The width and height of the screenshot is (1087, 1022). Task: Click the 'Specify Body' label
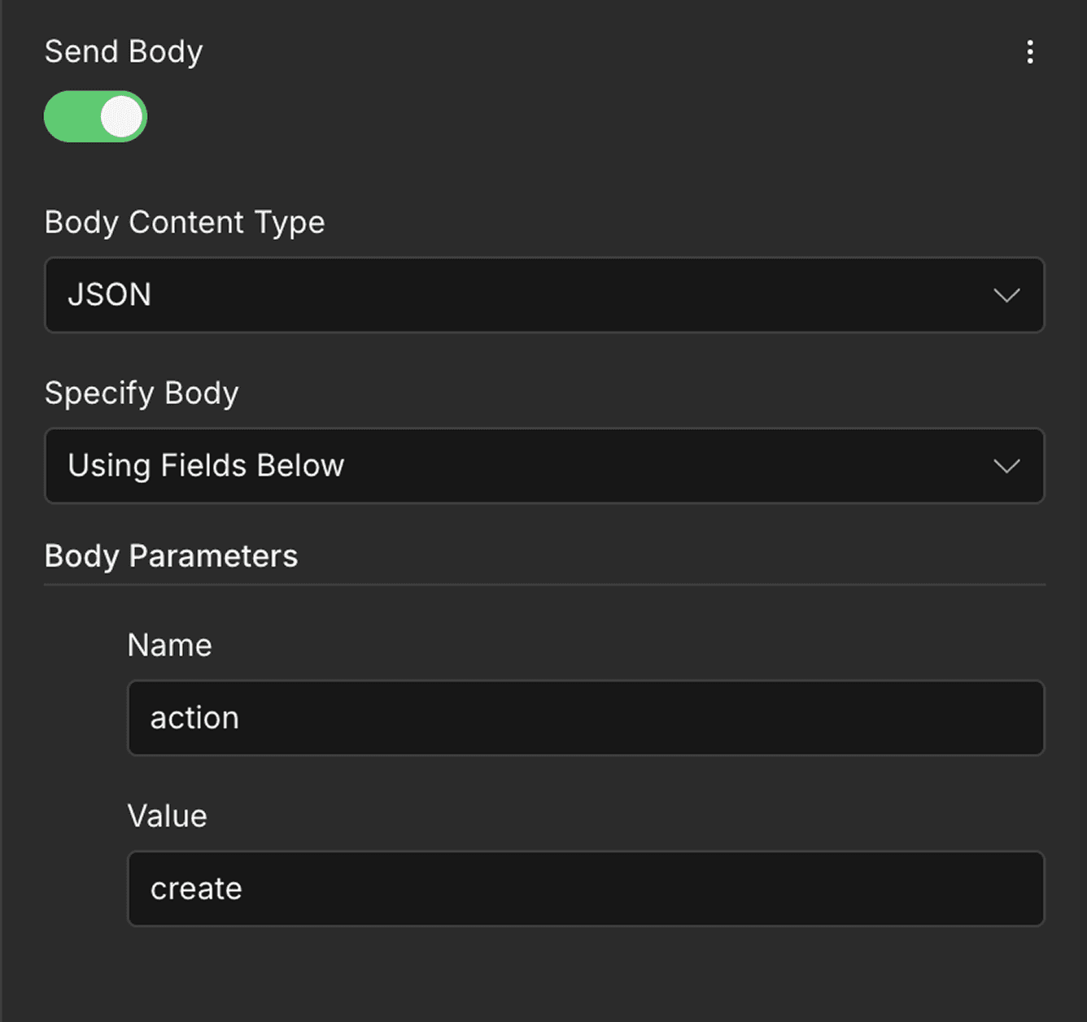click(x=142, y=393)
